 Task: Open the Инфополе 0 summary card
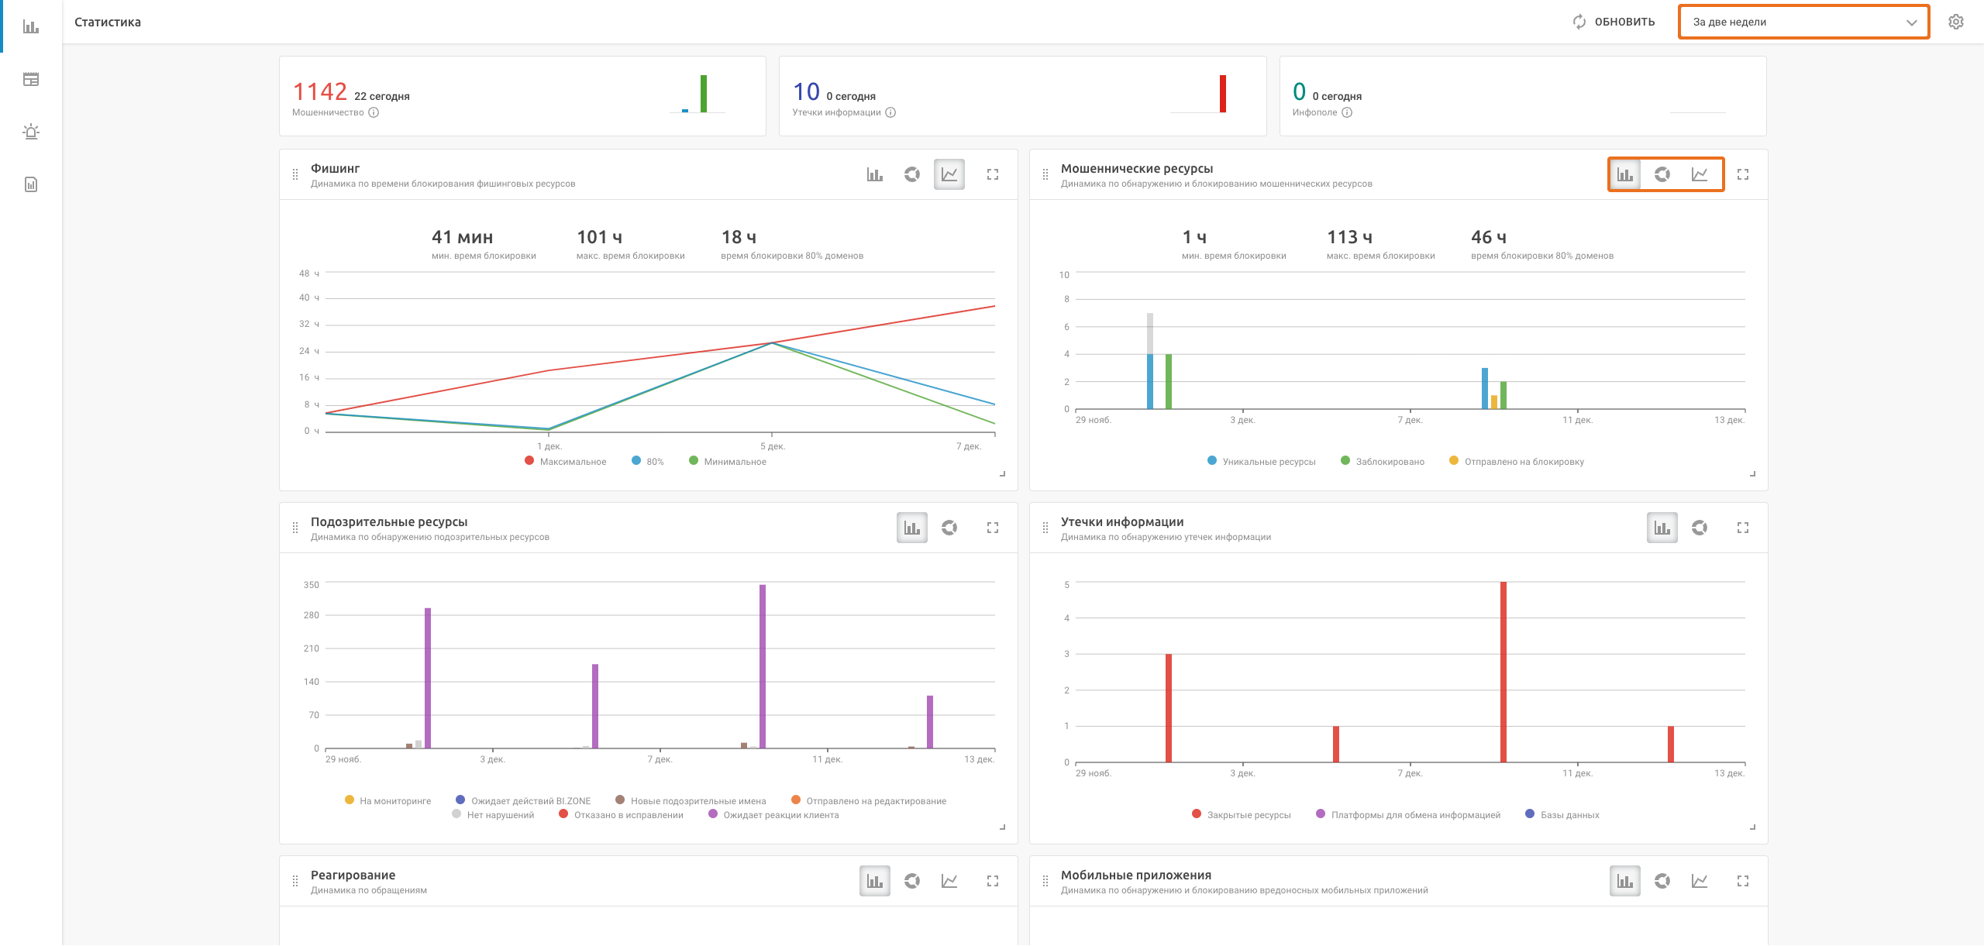tap(1523, 96)
